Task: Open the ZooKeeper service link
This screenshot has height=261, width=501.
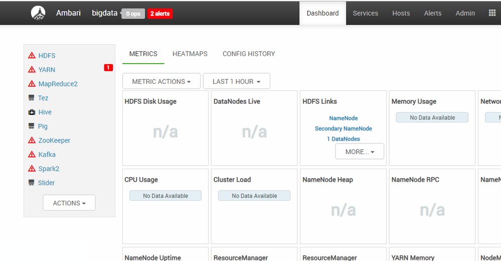Action: click(x=54, y=141)
